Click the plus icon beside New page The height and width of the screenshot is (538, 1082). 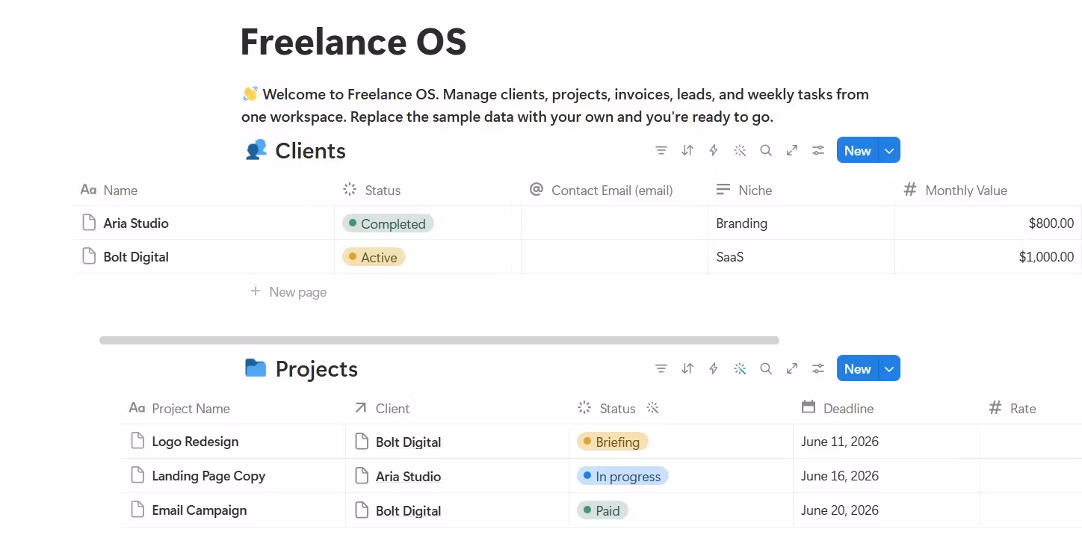click(x=256, y=291)
